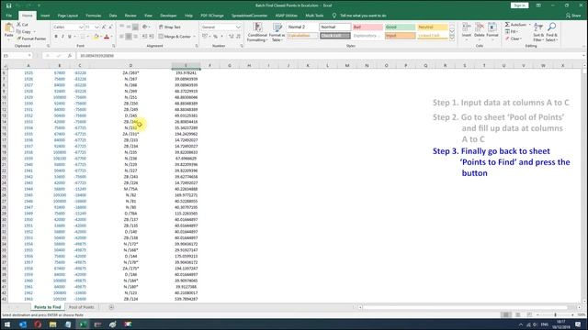
Task: Toggle Middle Align vertical alignment
Action: (x=129, y=27)
